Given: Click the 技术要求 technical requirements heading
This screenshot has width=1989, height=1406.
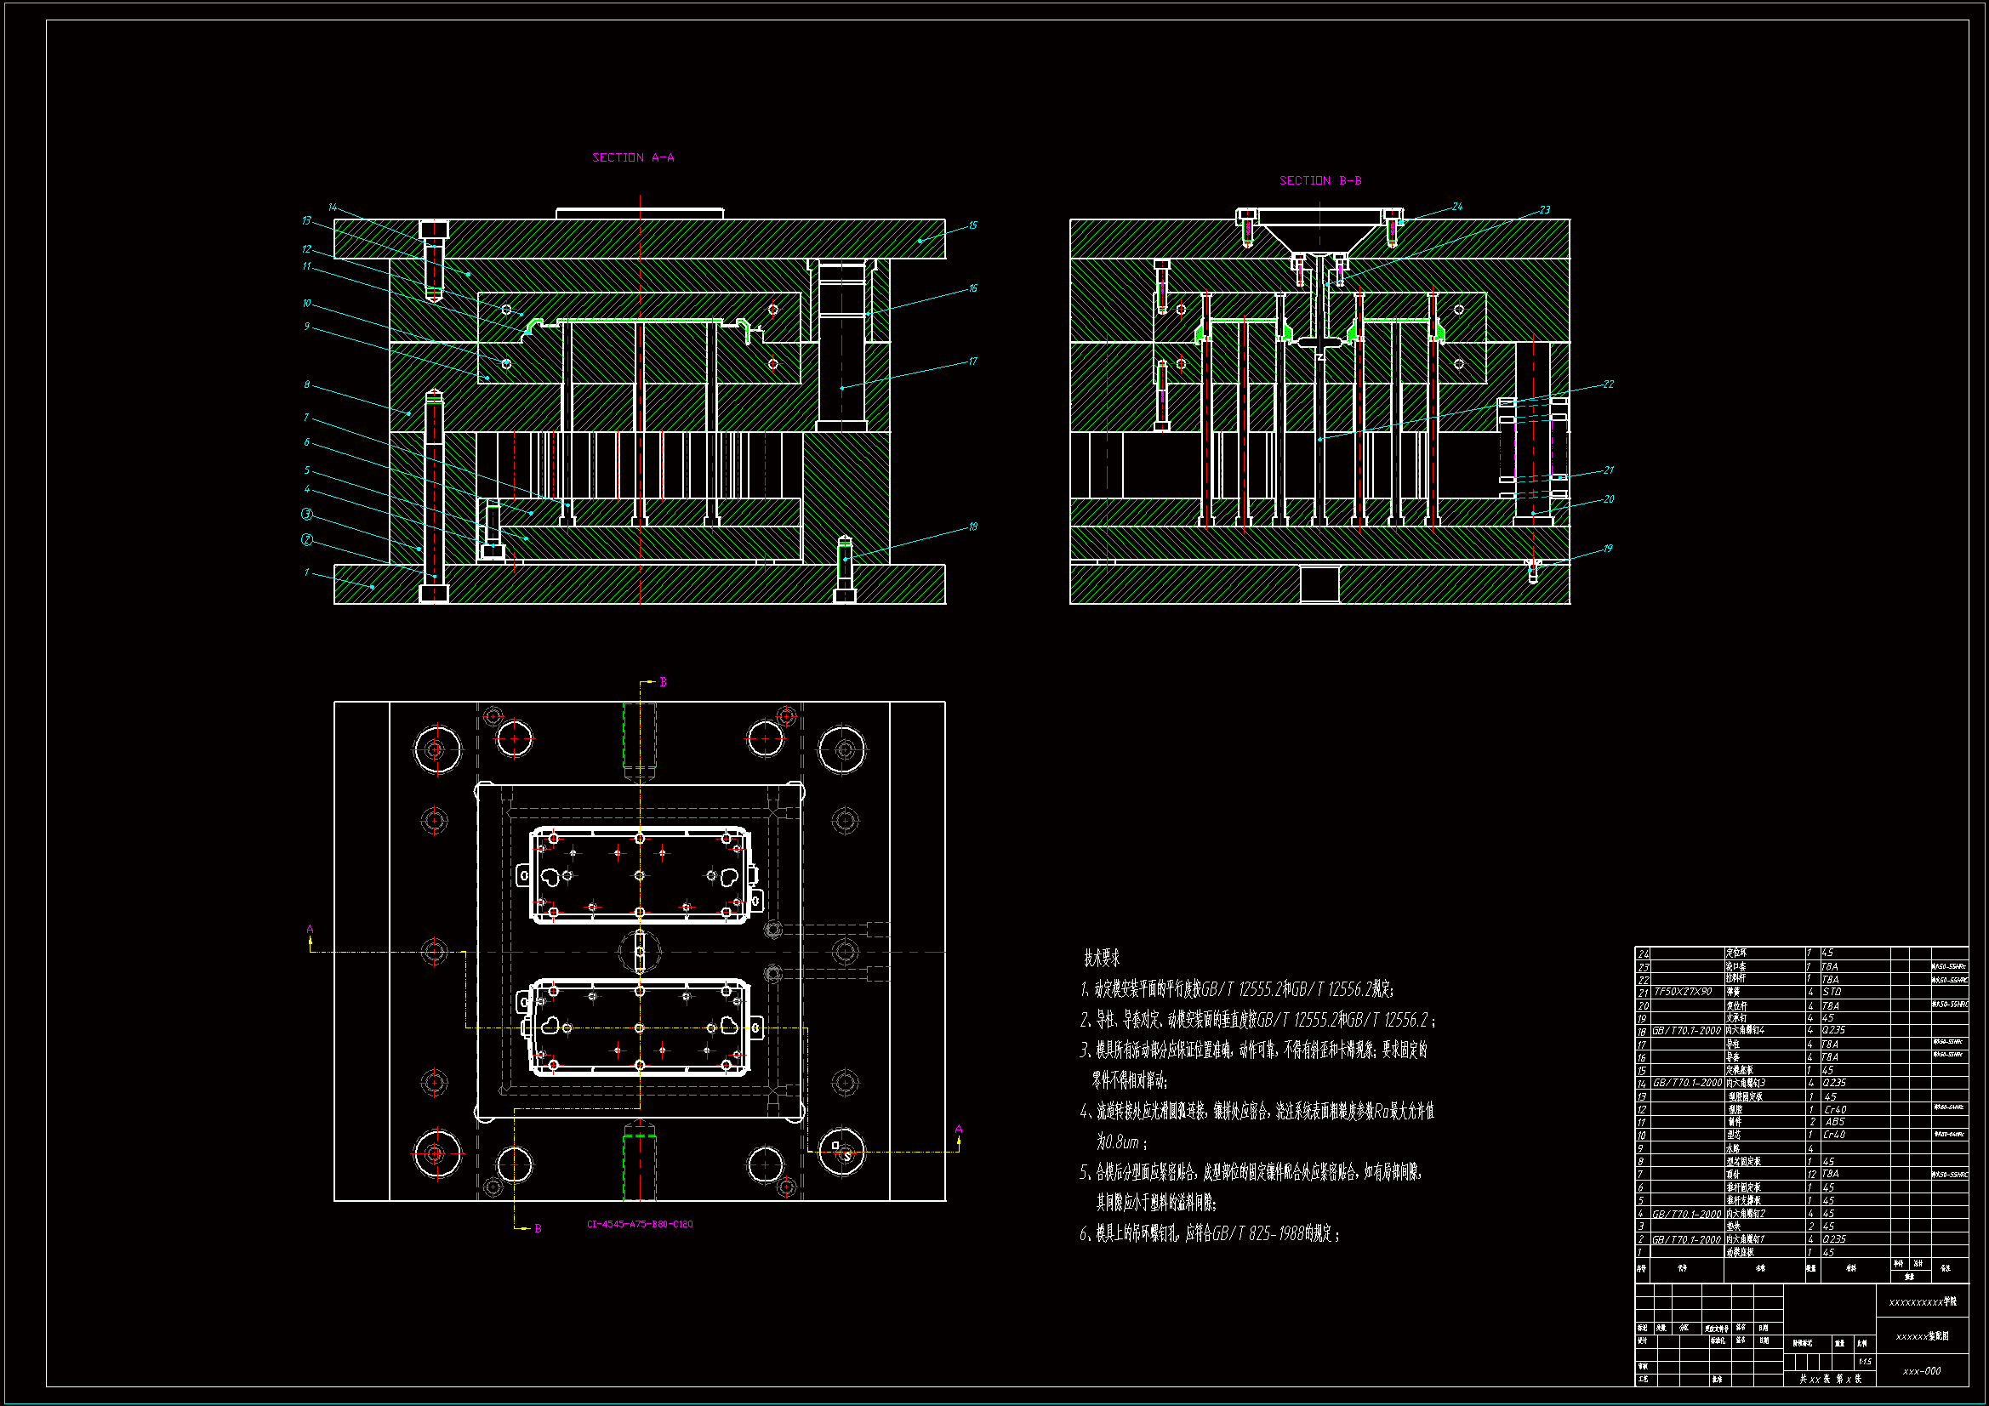Looking at the screenshot, I should [x=1101, y=958].
